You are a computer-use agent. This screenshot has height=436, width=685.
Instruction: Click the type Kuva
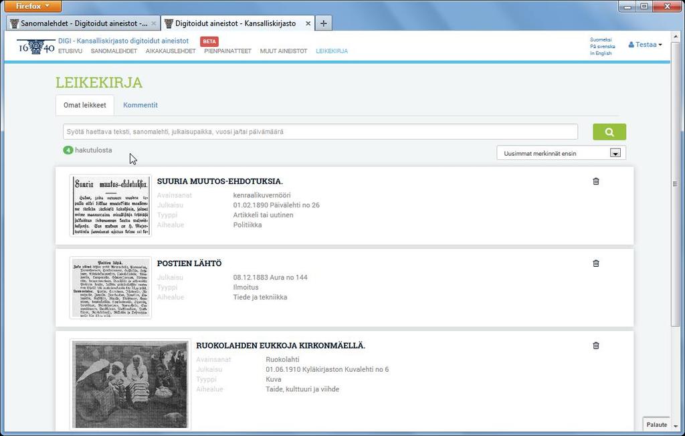[274, 380]
